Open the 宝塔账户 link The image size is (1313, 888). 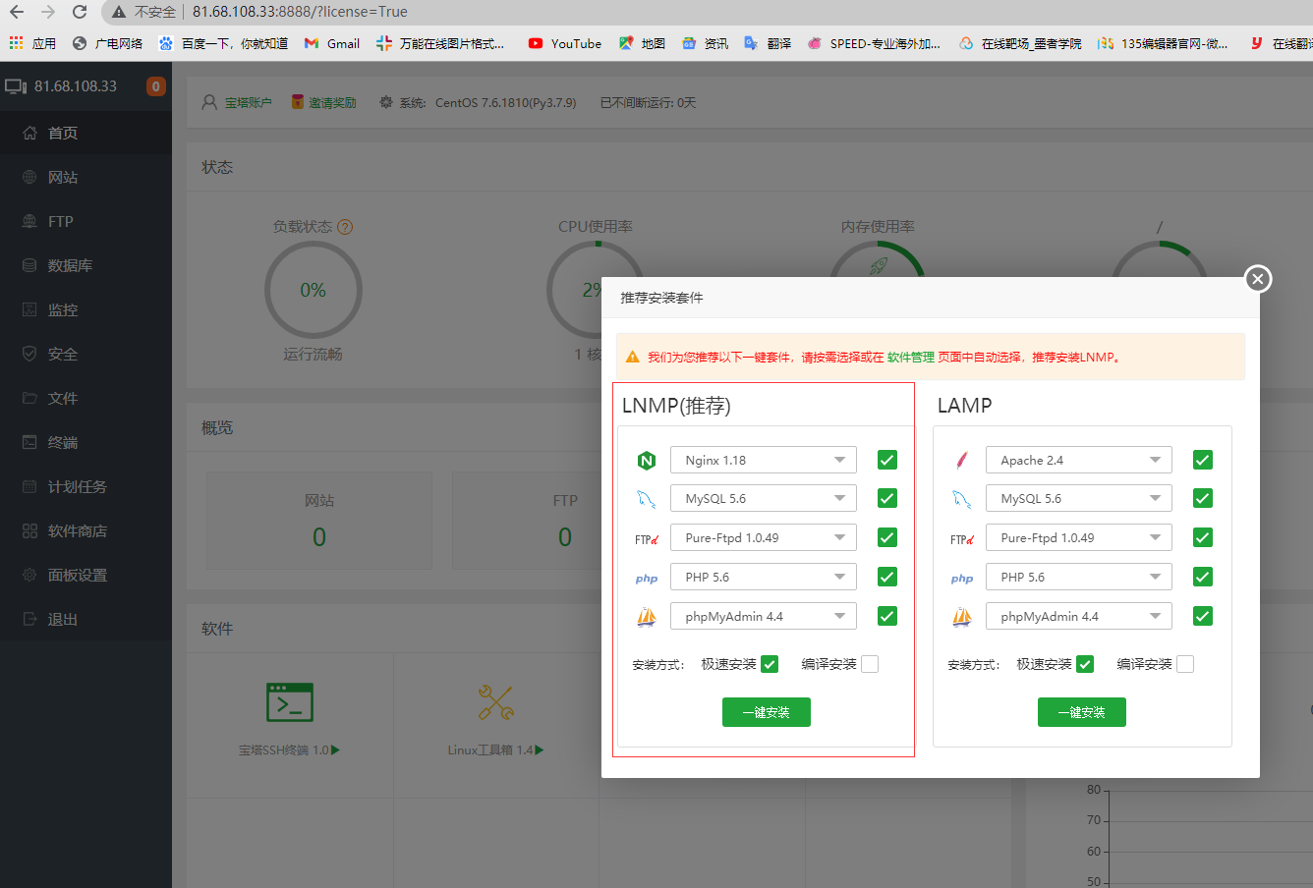249,102
